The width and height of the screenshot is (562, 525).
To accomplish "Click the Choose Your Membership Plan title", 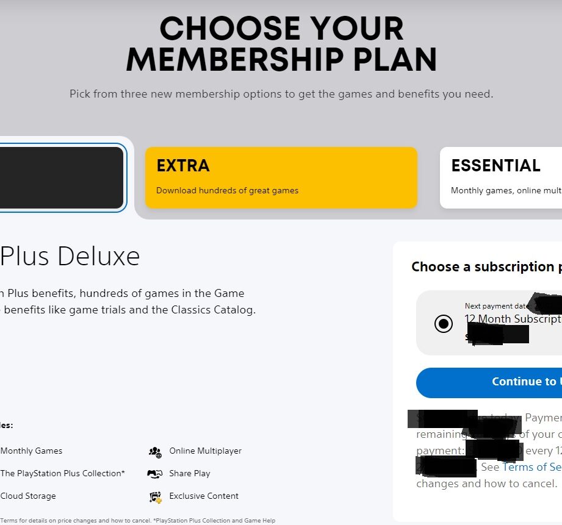I will (x=281, y=44).
